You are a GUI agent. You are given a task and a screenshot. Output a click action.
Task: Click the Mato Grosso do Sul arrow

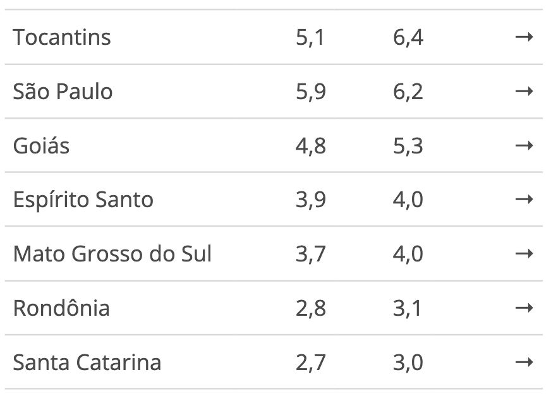(524, 253)
